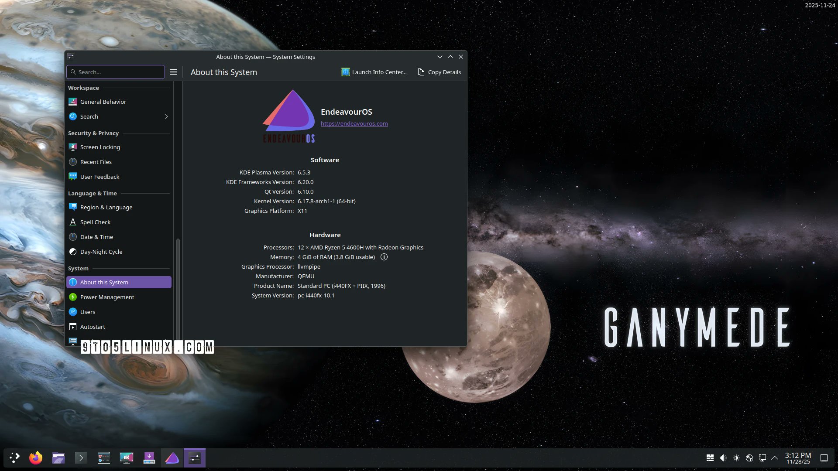Mute audio via the speaker tray icon
Image resolution: width=838 pixels, height=471 pixels.
click(x=723, y=457)
